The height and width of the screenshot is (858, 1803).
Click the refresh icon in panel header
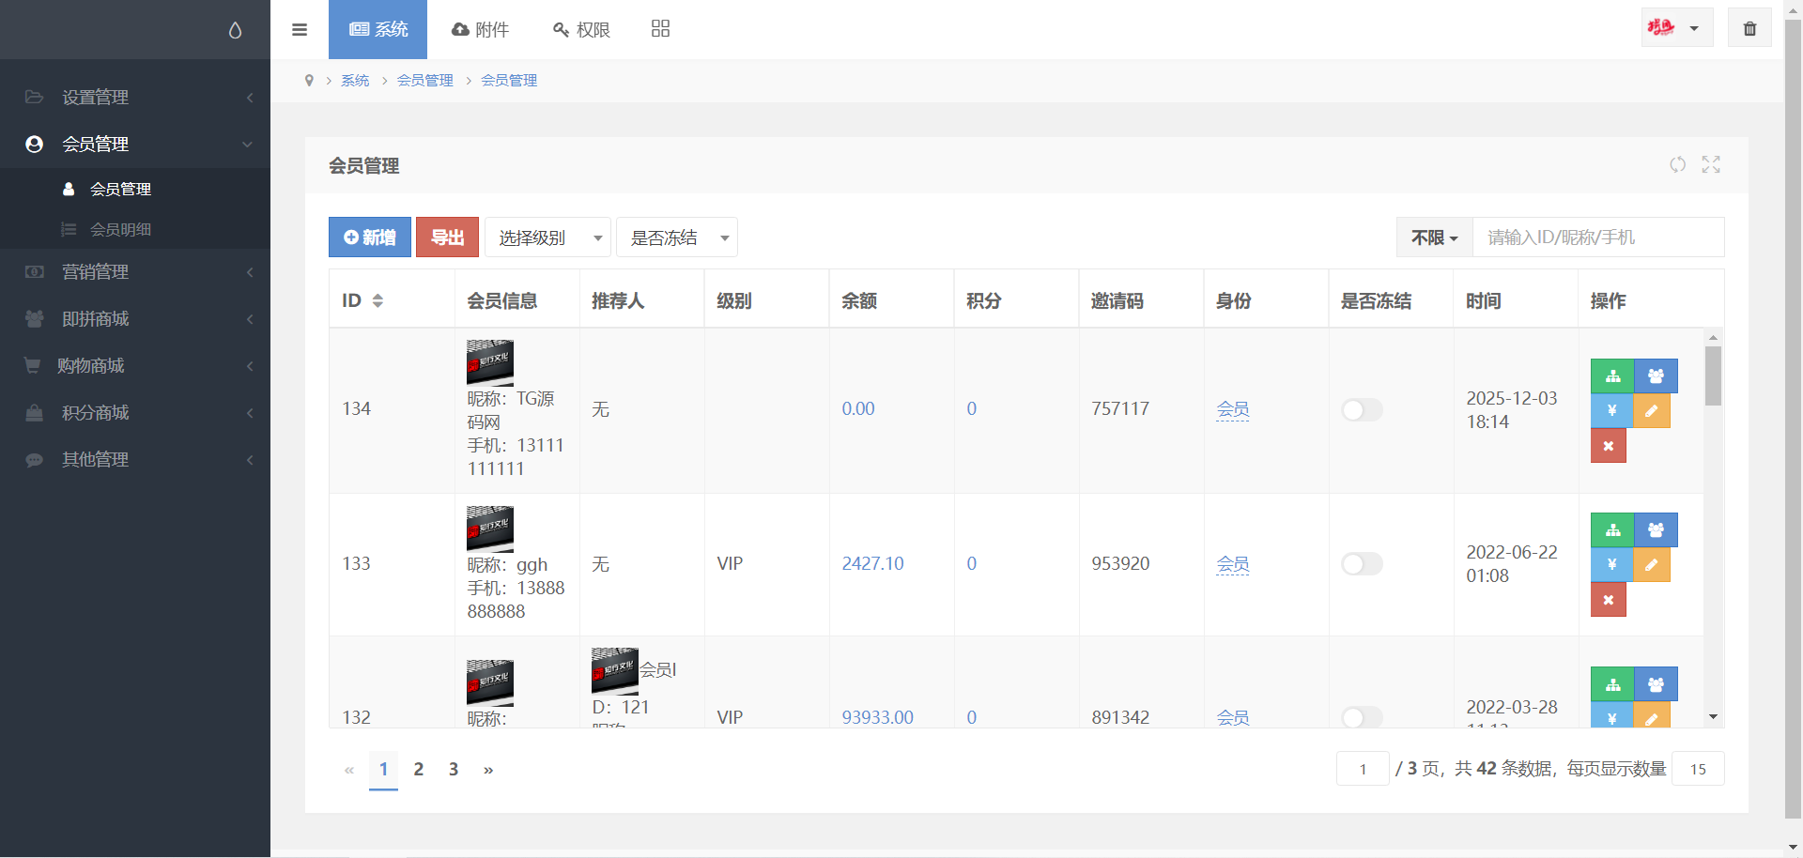click(1677, 165)
